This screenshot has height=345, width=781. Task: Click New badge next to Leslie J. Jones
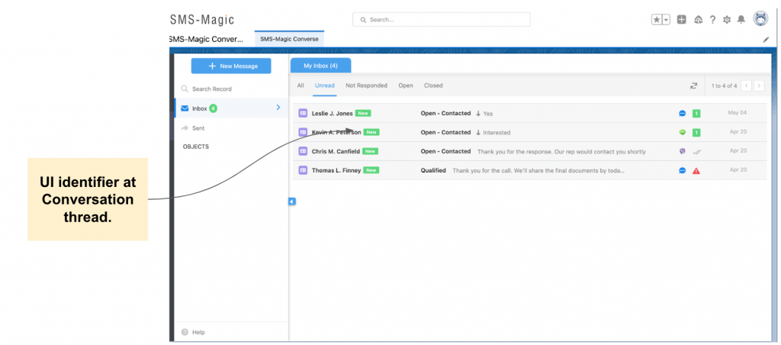tap(363, 113)
